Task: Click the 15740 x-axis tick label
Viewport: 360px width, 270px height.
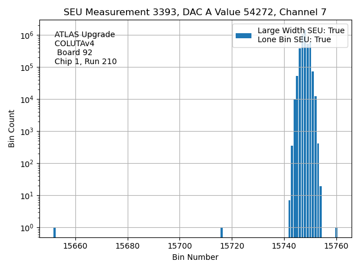Action: pyautogui.click(x=284, y=246)
